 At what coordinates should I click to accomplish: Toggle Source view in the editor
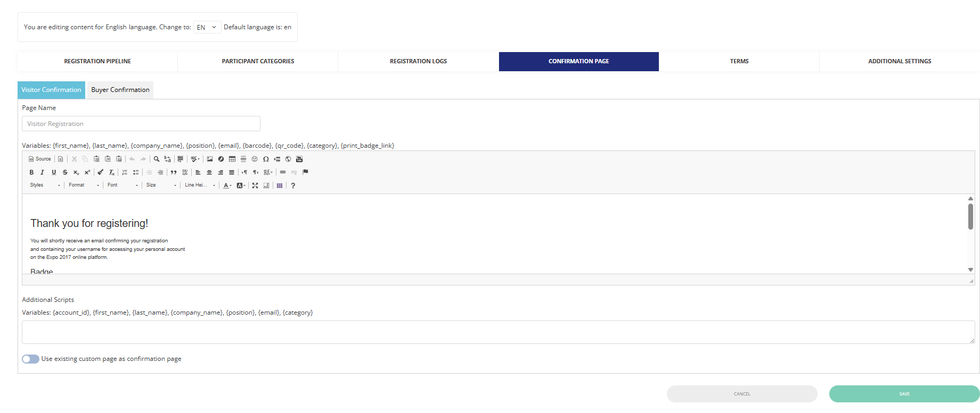[40, 159]
